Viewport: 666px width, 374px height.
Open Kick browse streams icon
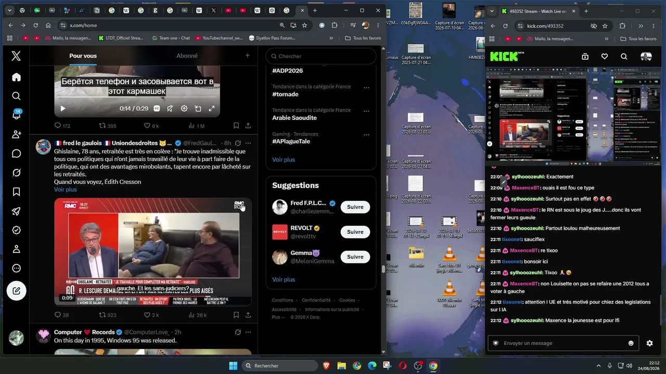click(x=585, y=57)
